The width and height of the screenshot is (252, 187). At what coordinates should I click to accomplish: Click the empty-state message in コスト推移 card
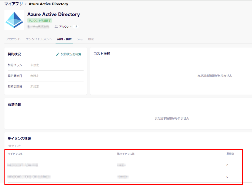(215, 76)
